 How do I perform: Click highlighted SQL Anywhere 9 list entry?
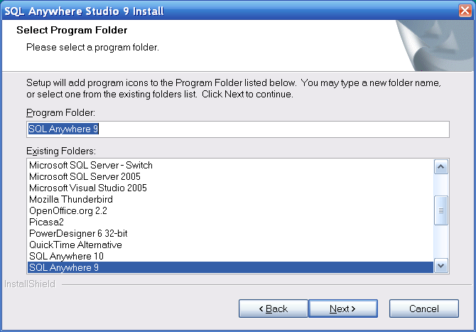[63, 267]
